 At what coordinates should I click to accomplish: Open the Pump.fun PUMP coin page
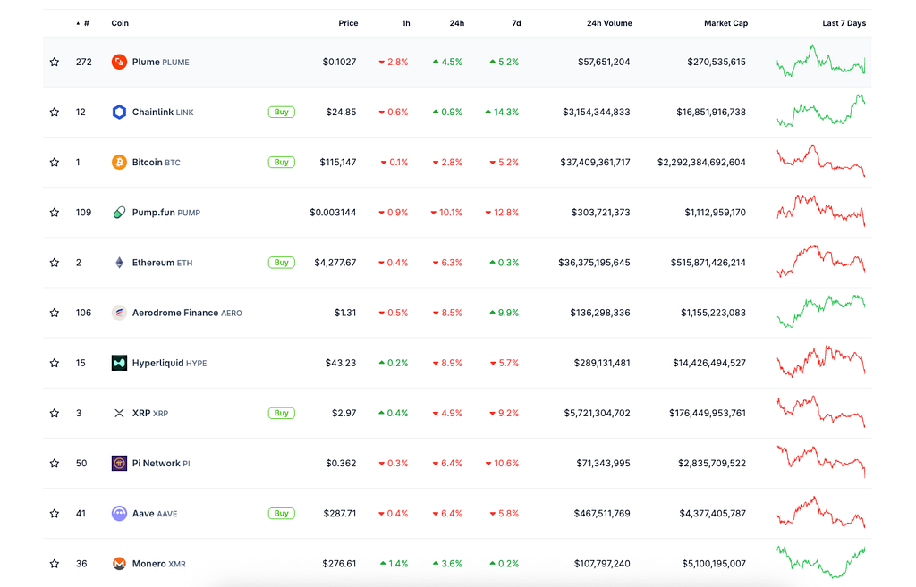[165, 213]
